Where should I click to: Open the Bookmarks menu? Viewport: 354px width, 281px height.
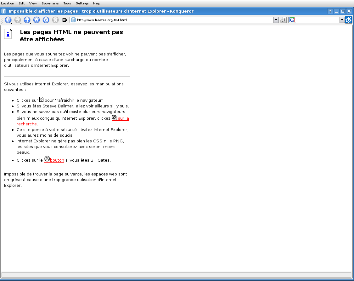pyautogui.click(x=50, y=3)
